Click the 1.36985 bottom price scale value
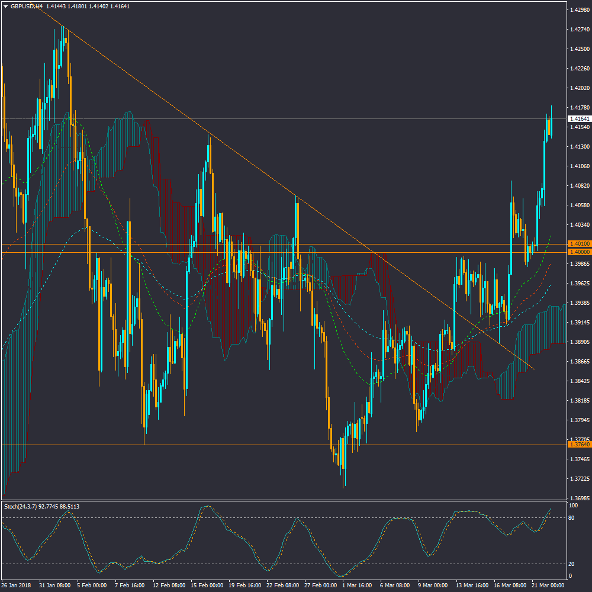Image resolution: width=592 pixels, height=592 pixels. [x=578, y=498]
